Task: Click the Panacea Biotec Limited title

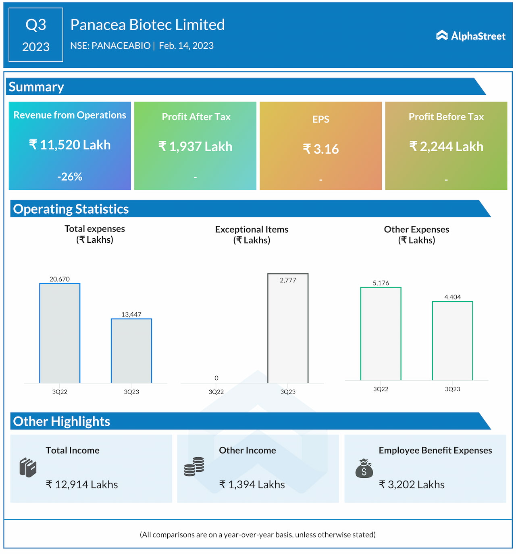Action: [x=148, y=25]
